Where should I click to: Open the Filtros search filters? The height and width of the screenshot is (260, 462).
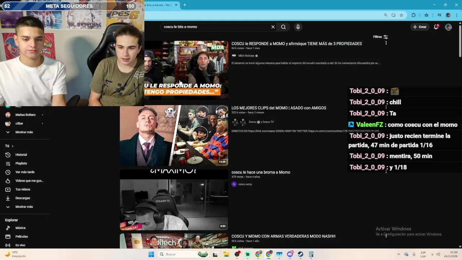pyautogui.click(x=380, y=37)
